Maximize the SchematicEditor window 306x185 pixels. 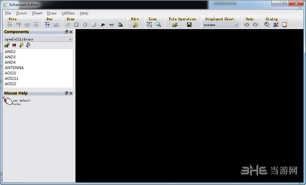click(x=284, y=3)
